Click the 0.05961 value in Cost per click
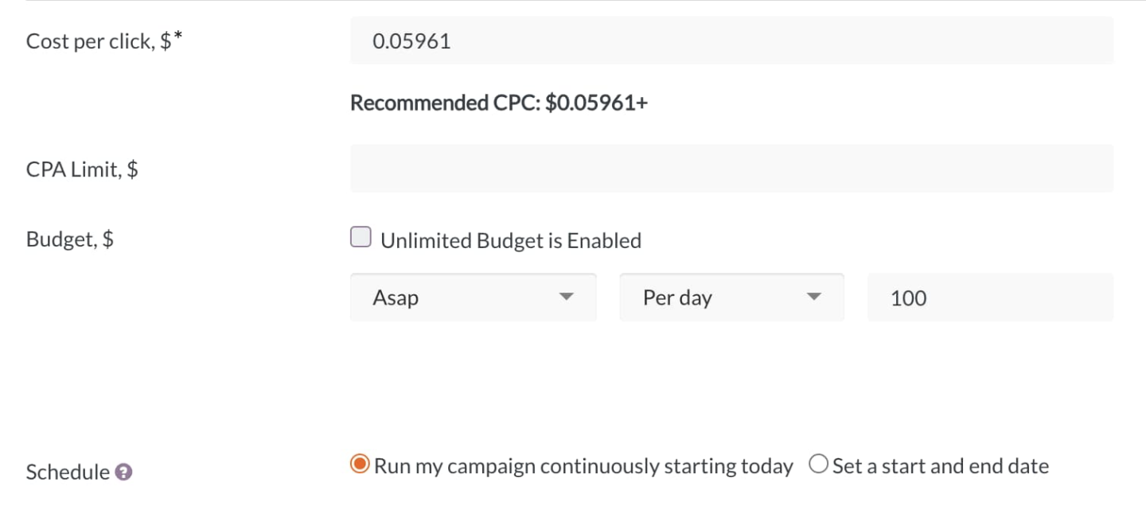This screenshot has height=509, width=1146. click(411, 41)
